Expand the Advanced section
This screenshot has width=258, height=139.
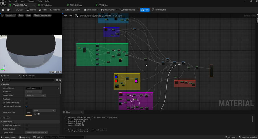click(x=6, y=118)
